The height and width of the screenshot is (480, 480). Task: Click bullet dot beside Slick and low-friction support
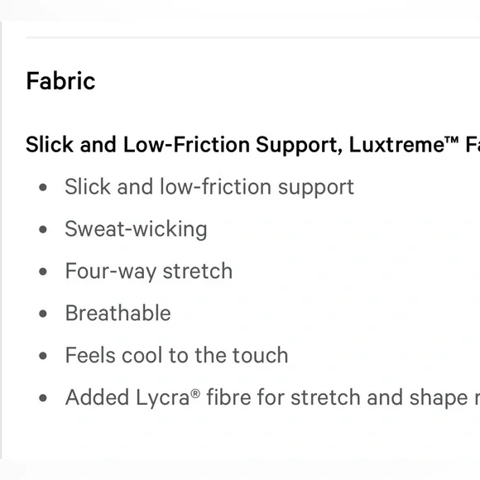pos(43,187)
